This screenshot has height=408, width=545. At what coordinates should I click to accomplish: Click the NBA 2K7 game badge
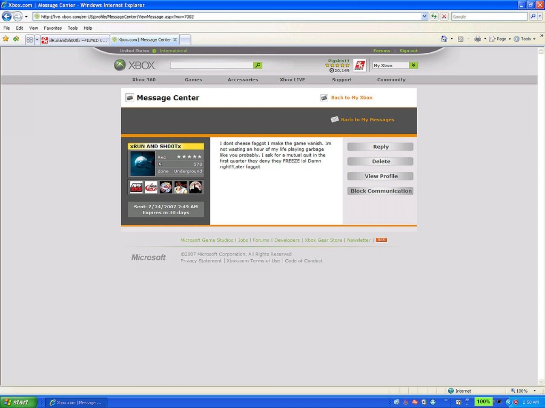[151, 187]
